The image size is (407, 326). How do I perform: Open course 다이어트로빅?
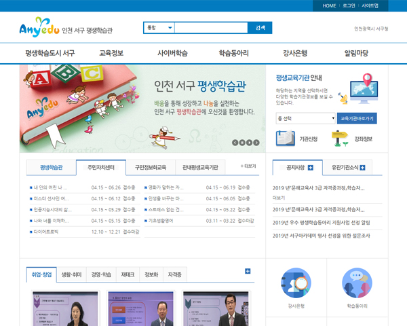[x=46, y=232]
